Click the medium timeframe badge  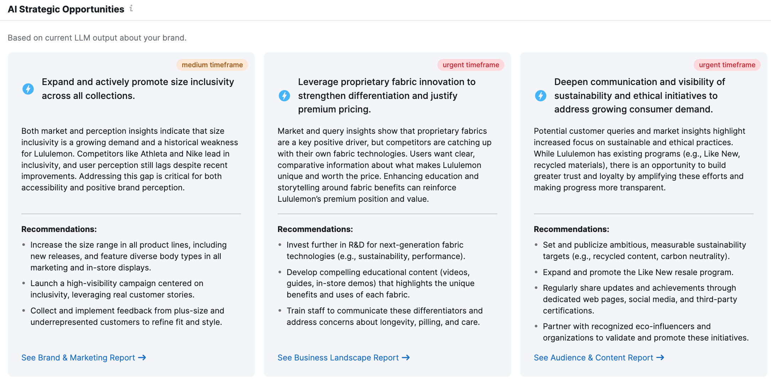click(212, 65)
